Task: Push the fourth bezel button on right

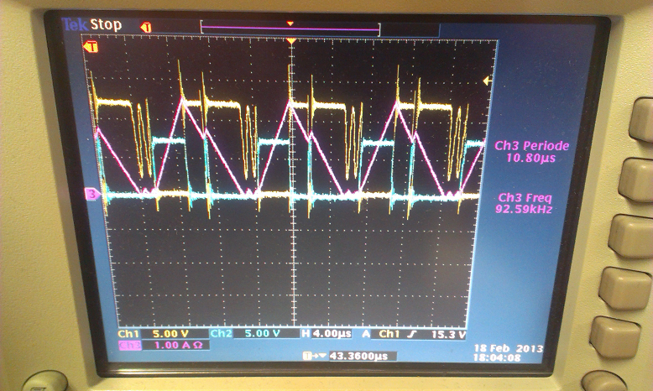Action: point(625,288)
